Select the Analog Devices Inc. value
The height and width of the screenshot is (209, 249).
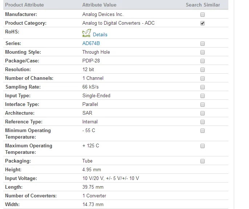click(x=103, y=14)
